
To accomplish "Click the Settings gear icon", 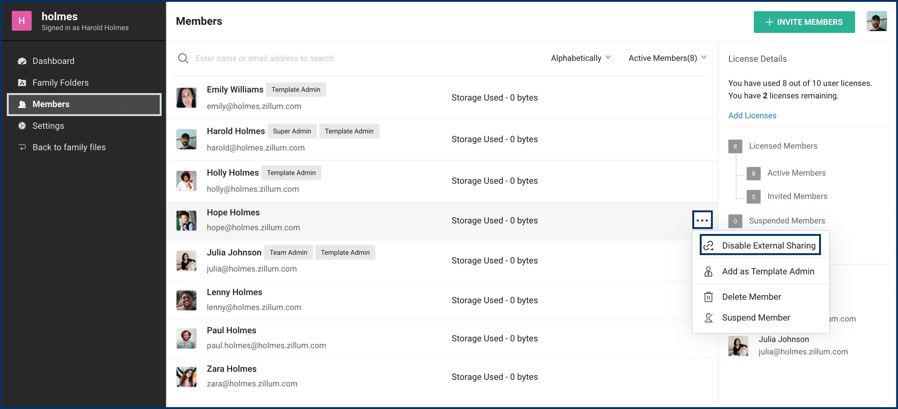I will [x=22, y=126].
